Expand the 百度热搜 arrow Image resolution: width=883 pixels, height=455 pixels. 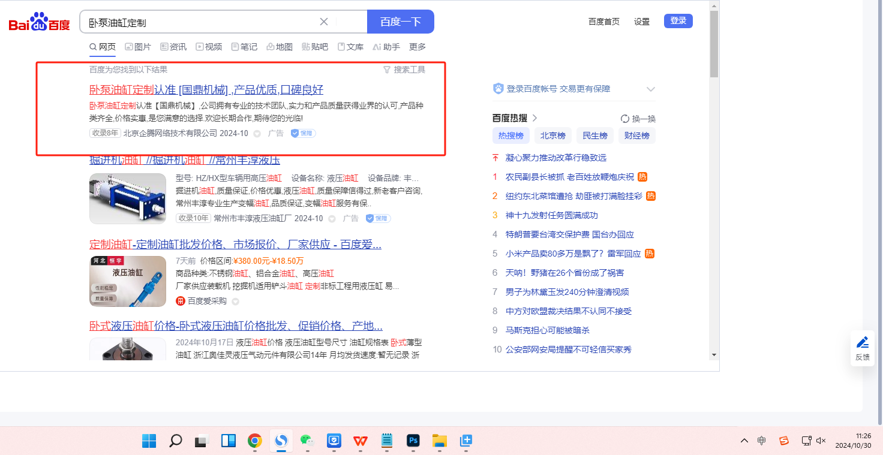534,118
